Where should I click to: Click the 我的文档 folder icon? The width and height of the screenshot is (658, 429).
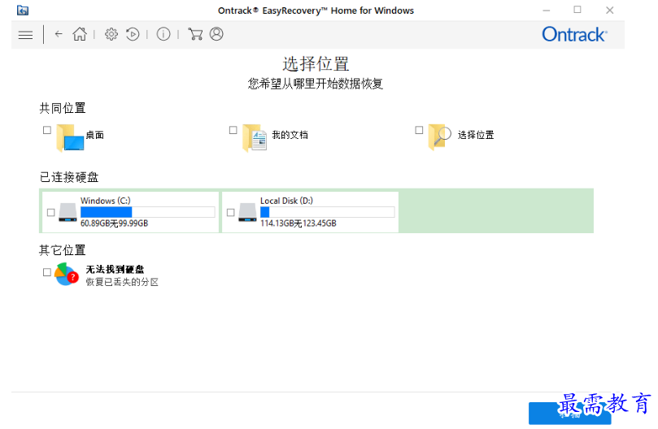click(255, 138)
